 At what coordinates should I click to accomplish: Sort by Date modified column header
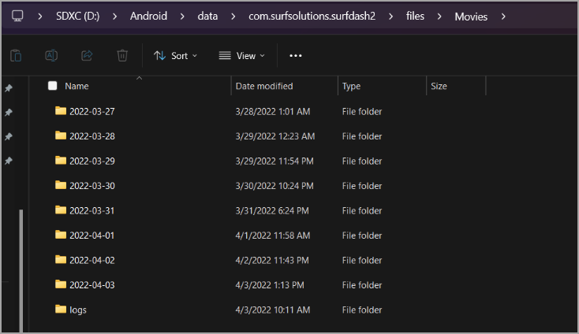coord(264,86)
